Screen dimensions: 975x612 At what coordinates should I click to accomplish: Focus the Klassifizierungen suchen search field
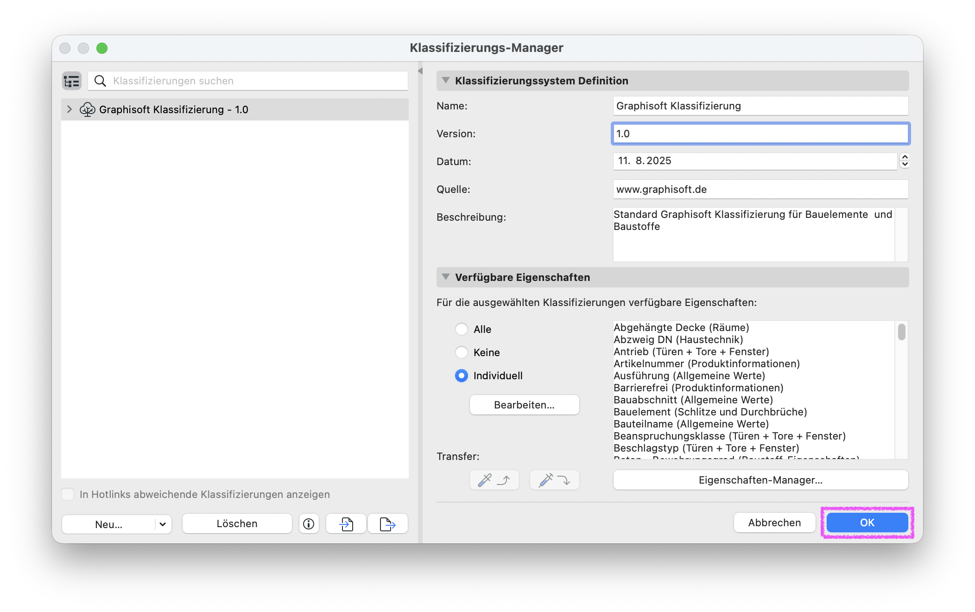click(248, 81)
